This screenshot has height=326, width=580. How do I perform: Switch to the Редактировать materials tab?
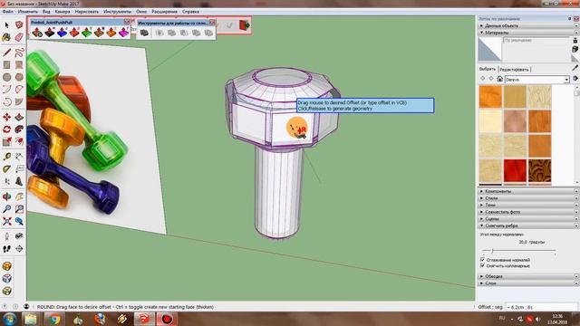[x=514, y=70]
